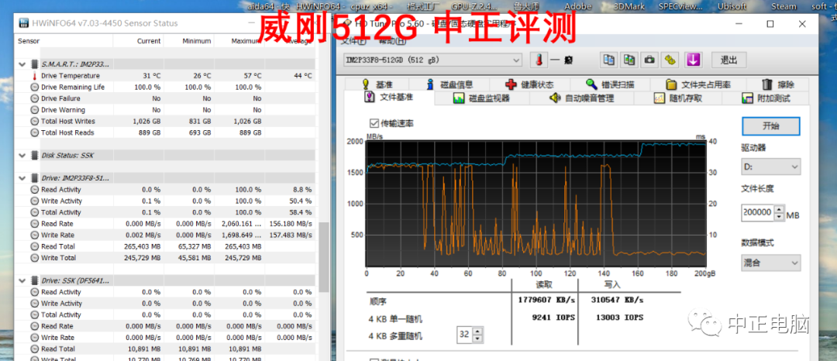Select the Write Total current 245,729 MB cell
The height and width of the screenshot is (361, 837).
click(138, 258)
